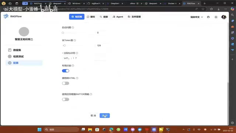Screen dimensions: 236x133
Task: Open File Explorer from the taskbar
Action: (90, 130)
